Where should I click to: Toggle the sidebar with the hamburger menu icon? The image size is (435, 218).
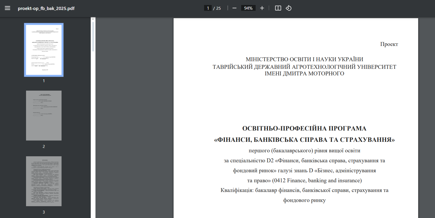pyautogui.click(x=7, y=8)
